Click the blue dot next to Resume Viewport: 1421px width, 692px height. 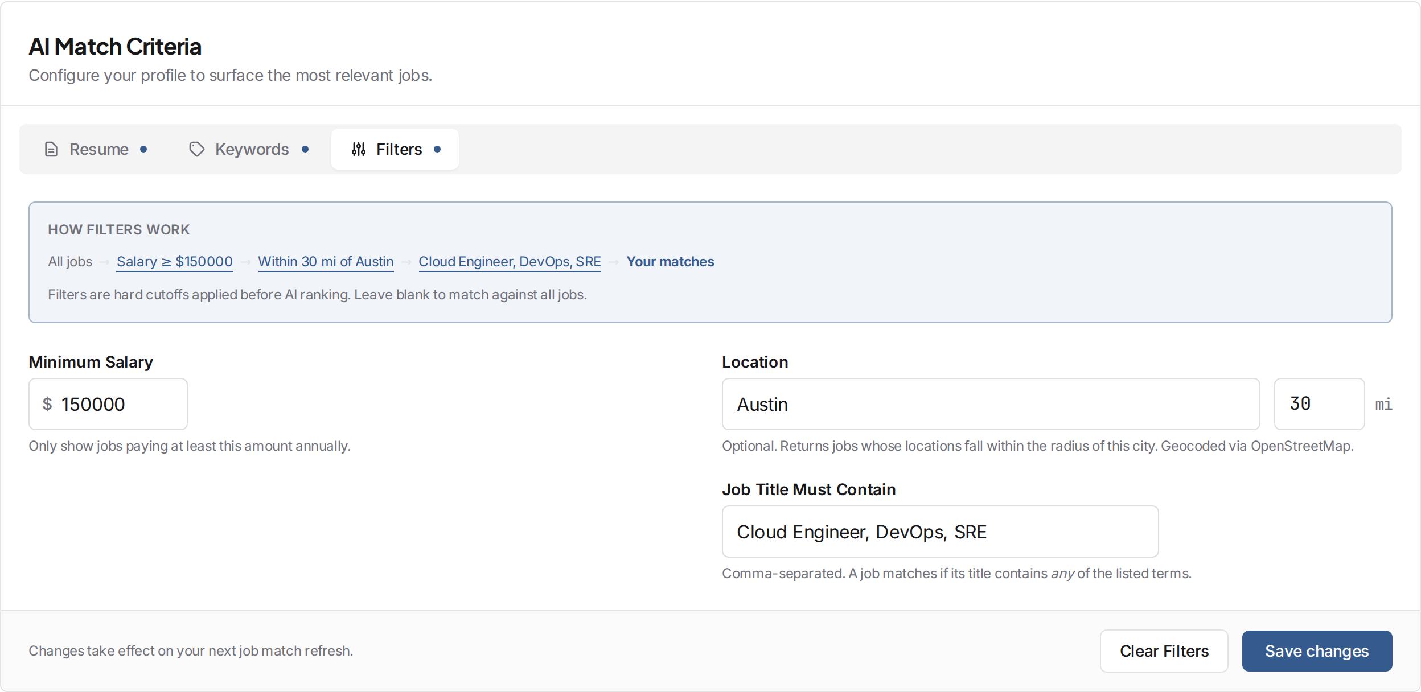[143, 149]
